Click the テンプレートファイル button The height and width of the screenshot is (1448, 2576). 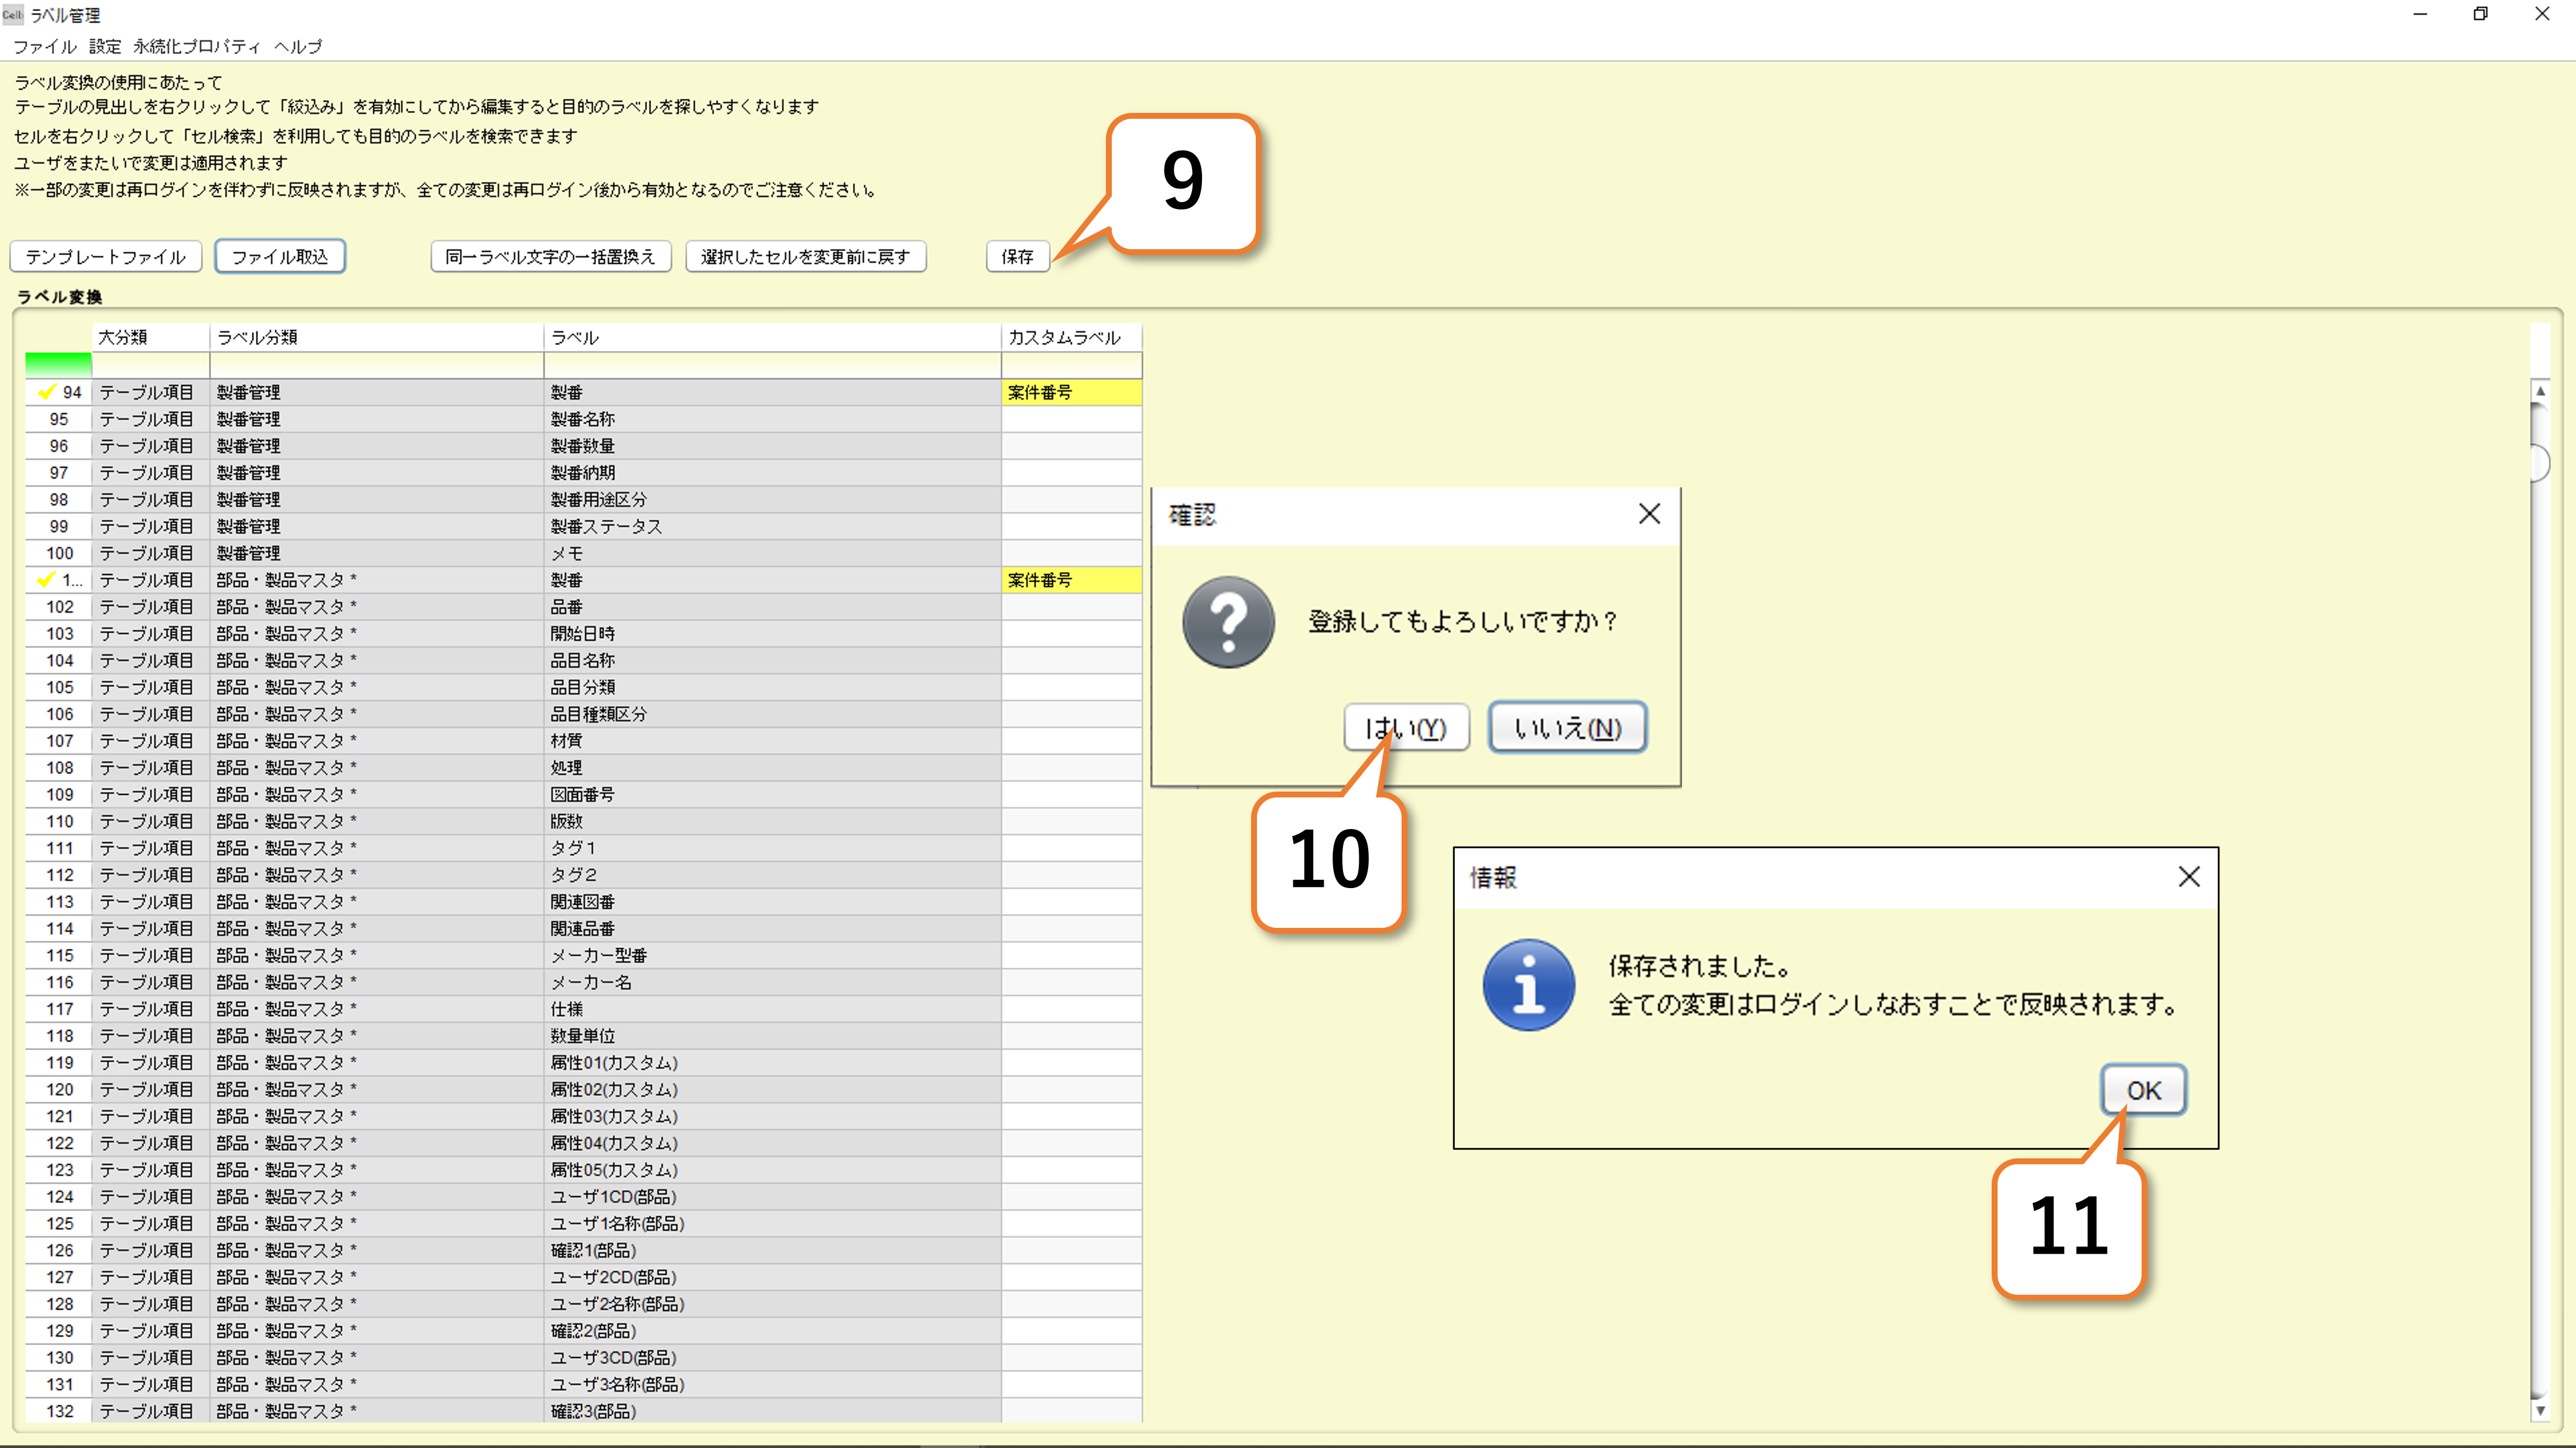(106, 257)
